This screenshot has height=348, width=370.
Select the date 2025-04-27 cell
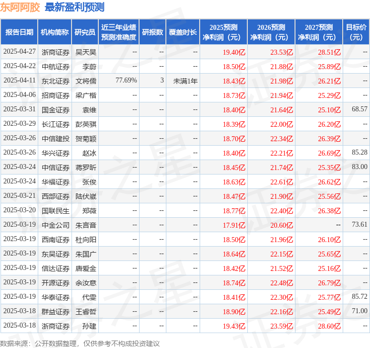click(19, 52)
